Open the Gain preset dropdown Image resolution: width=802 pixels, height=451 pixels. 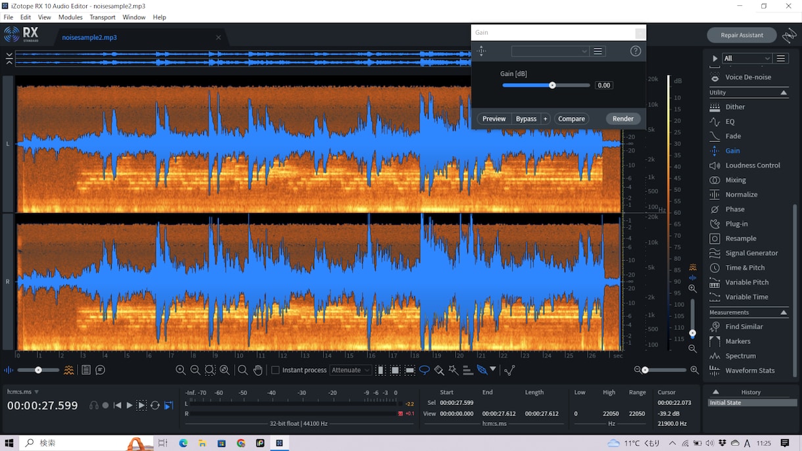point(550,51)
